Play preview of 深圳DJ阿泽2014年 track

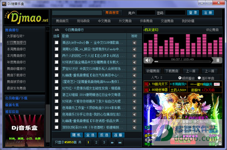pos(134,127)
